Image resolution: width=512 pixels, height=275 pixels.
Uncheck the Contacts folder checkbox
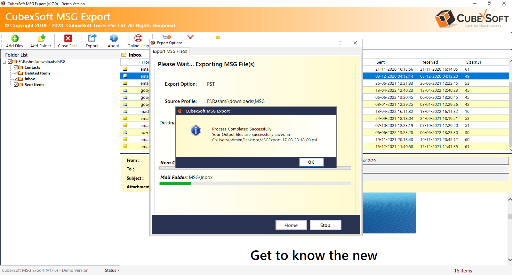pos(16,67)
